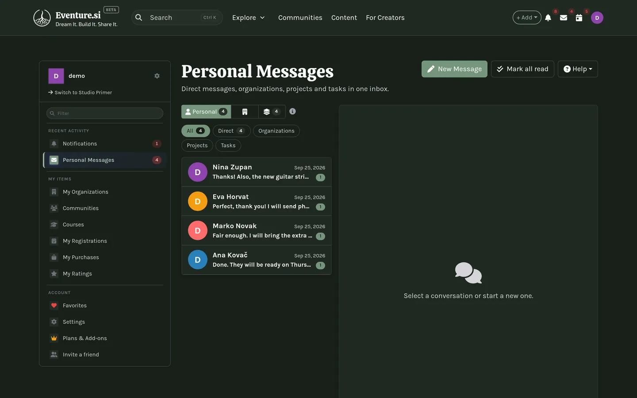Open the Help dropdown
This screenshot has width=637, height=398.
[578, 69]
